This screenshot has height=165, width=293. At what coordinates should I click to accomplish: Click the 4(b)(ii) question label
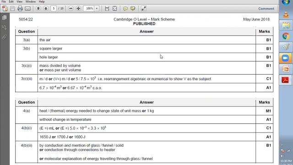27,145
